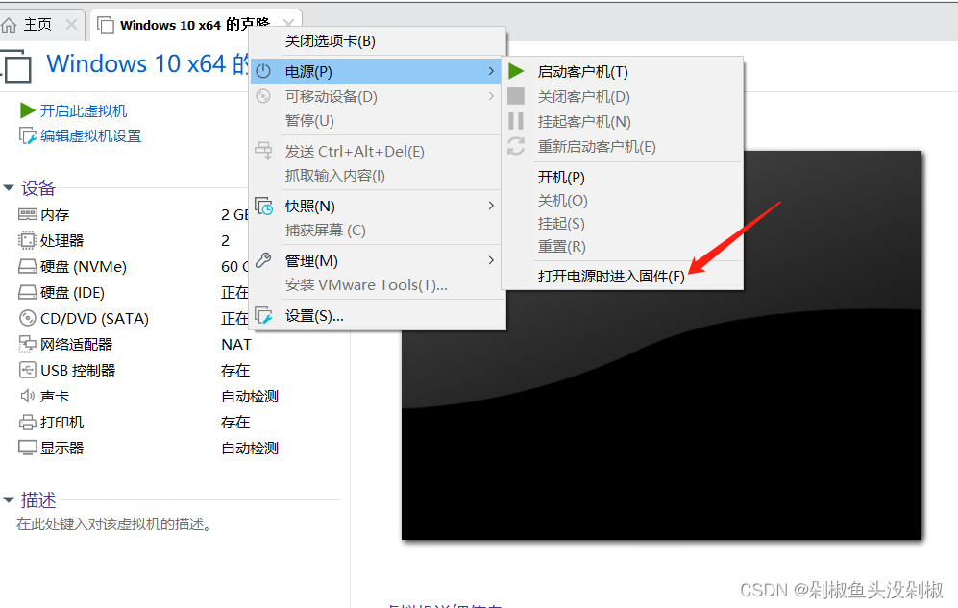958x608 pixels.
Task: Select 挂起(S) in power submenu
Action: [623, 224]
